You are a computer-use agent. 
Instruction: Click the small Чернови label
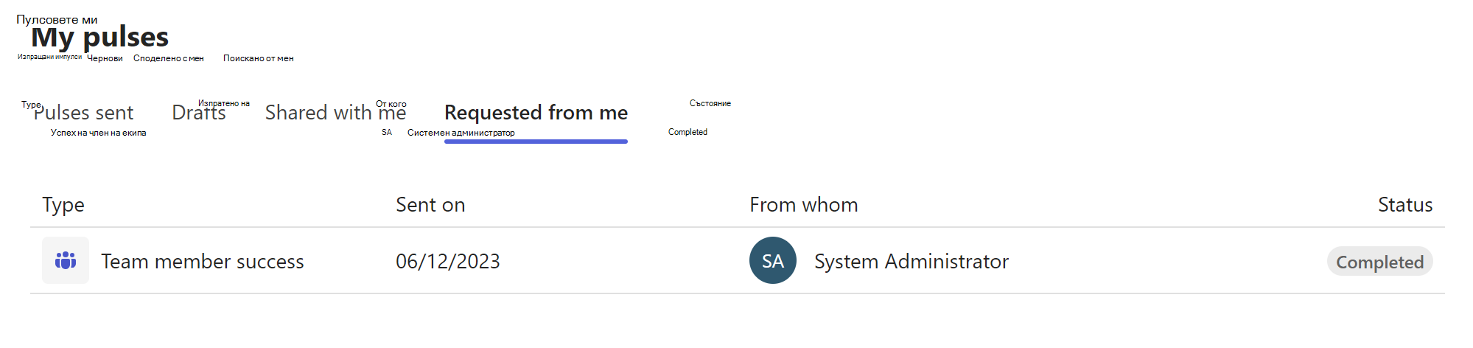click(105, 58)
